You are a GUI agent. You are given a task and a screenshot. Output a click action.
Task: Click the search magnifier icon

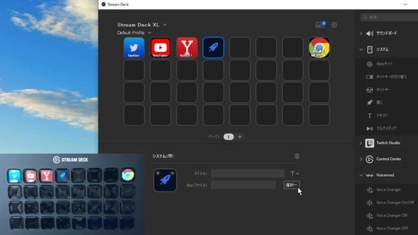point(365,18)
